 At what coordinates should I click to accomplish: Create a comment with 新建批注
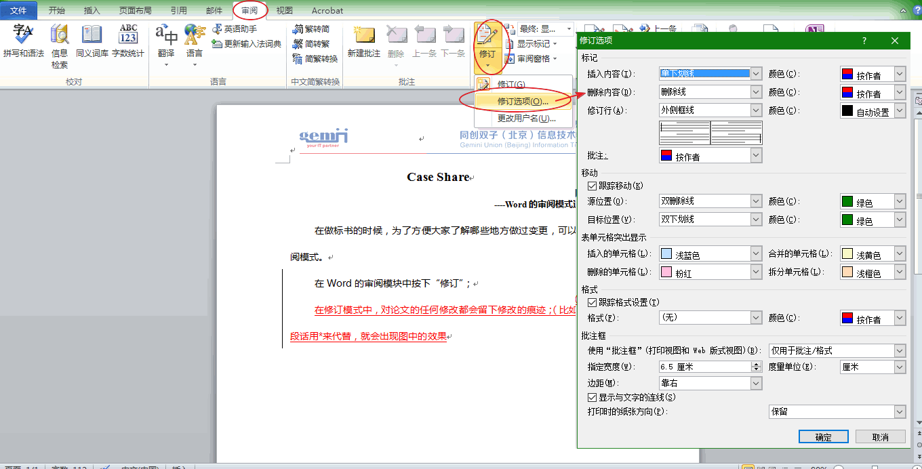click(363, 41)
